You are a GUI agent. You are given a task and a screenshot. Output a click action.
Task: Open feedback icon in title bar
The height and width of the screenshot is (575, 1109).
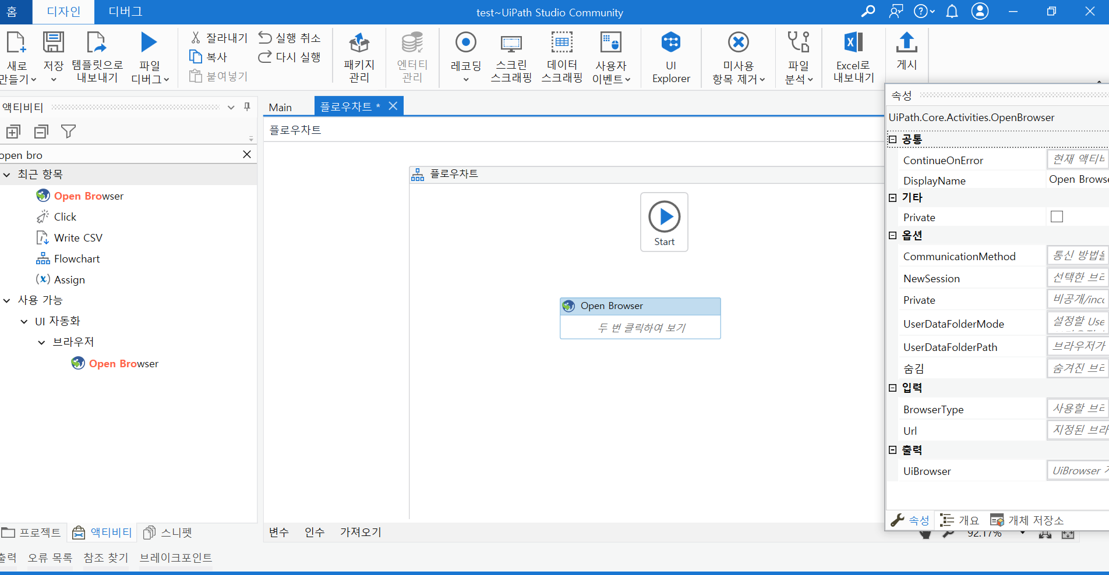896,12
